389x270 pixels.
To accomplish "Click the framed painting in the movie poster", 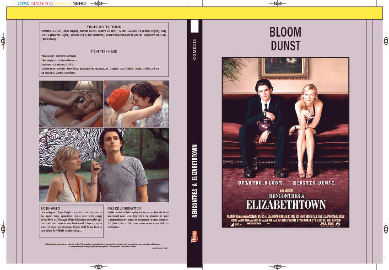I will [283, 68].
